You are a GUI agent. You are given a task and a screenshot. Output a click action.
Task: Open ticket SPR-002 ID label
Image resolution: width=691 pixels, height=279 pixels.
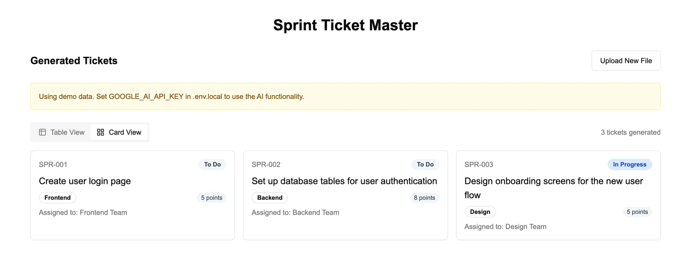pos(266,164)
